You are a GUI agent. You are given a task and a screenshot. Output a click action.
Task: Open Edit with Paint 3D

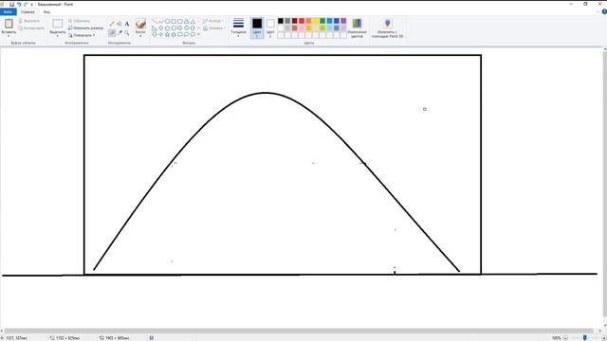coord(387,27)
